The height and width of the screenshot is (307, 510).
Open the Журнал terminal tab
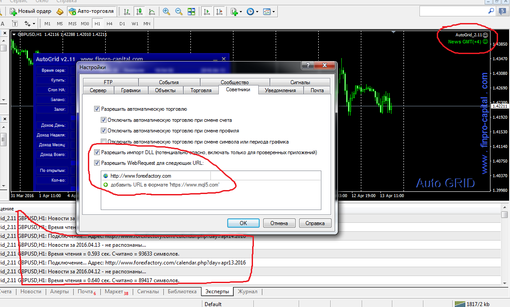[248, 291]
